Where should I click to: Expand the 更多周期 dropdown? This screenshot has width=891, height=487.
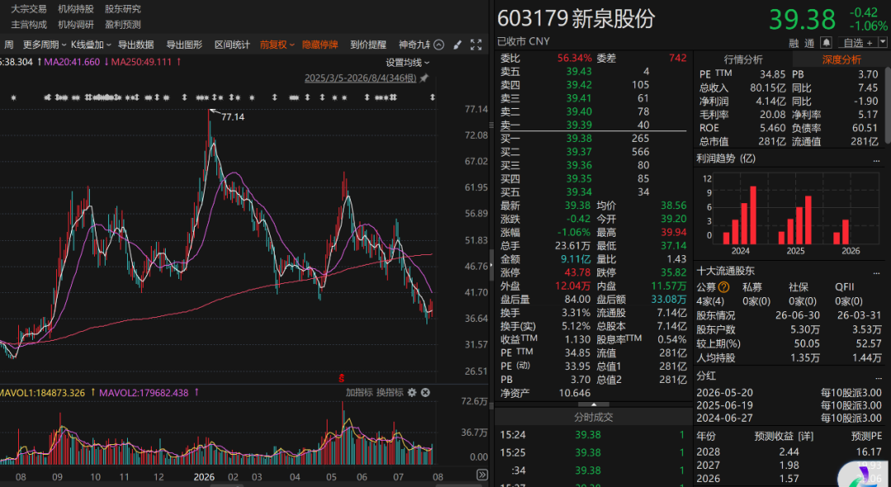click(45, 45)
